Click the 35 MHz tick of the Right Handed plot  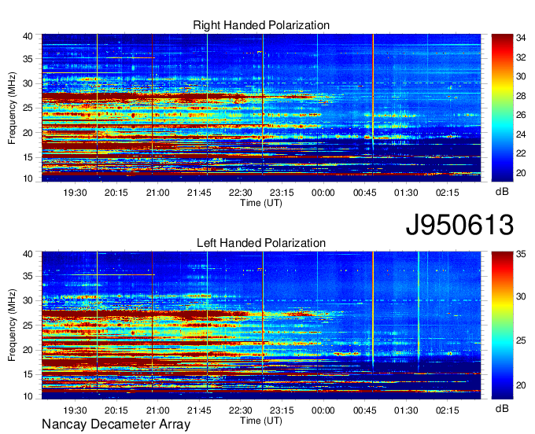(x=28, y=59)
